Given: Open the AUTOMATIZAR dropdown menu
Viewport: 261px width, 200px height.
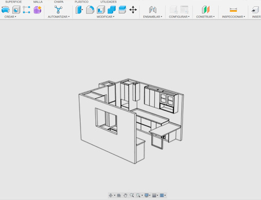Looking at the screenshot, I should [x=58, y=16].
